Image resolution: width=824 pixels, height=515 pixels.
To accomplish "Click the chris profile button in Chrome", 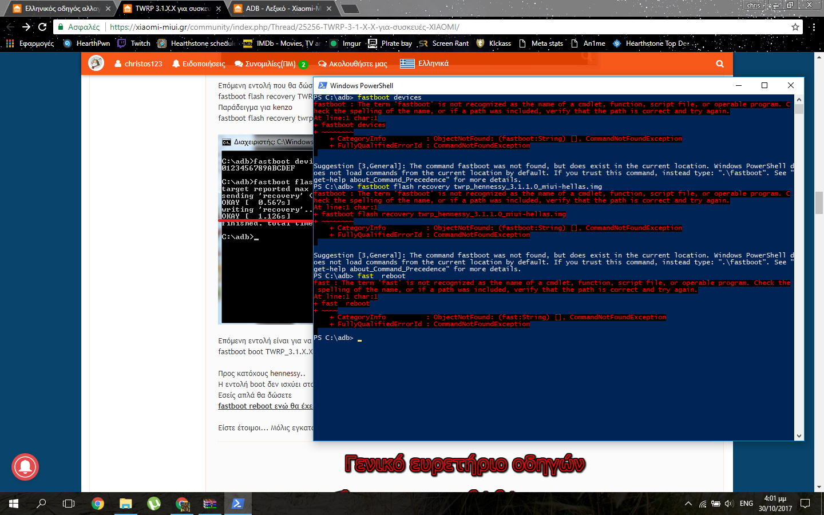I will (x=754, y=5).
